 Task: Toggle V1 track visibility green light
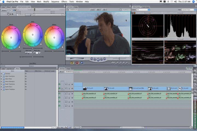[59, 88]
